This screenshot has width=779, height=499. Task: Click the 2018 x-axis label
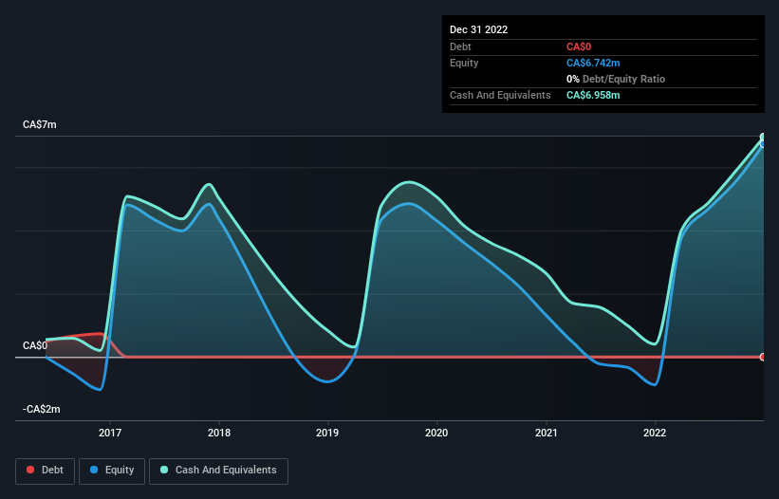(x=219, y=433)
